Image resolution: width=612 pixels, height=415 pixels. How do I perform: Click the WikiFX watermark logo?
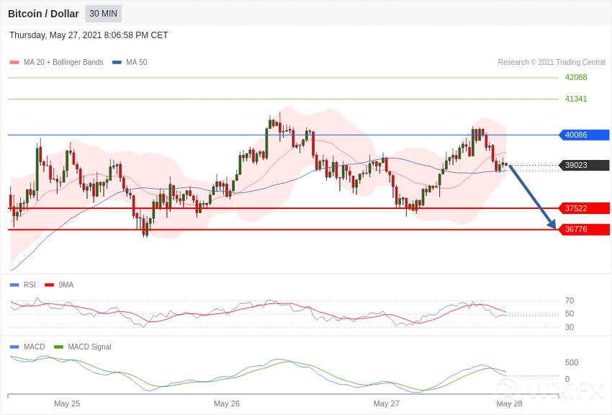pyautogui.click(x=551, y=391)
